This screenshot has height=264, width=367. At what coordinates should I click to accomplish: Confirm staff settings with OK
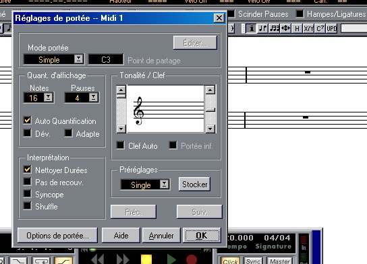(x=202, y=236)
